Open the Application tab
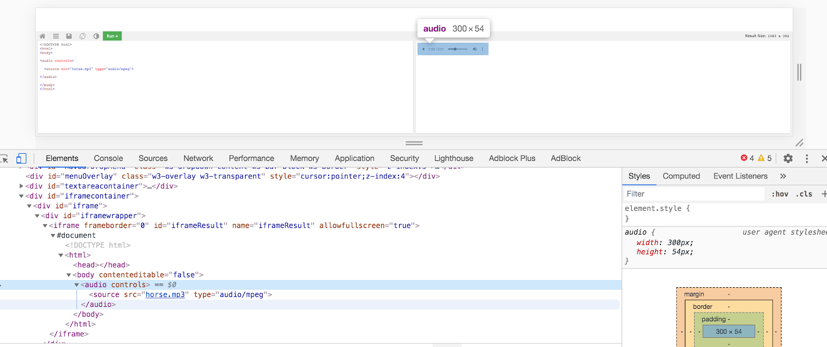827x347 pixels. [355, 158]
